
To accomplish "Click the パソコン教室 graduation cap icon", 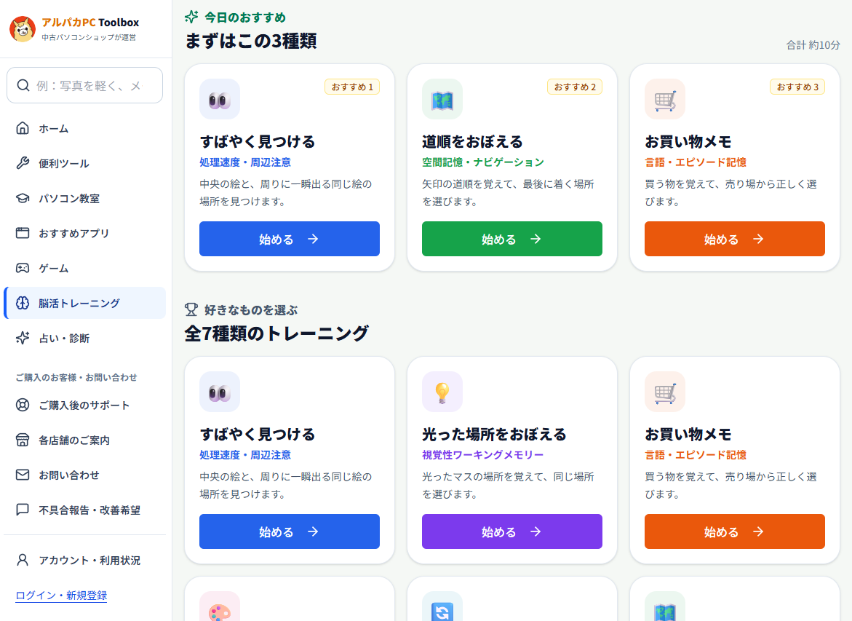I will [x=23, y=198].
